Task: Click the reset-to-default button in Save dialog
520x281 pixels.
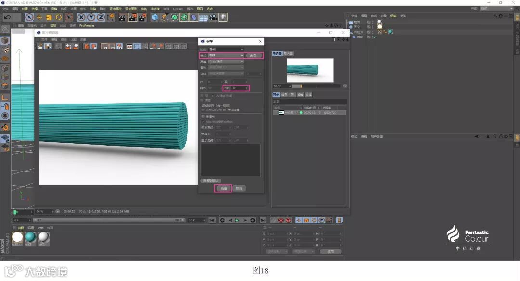Action: coord(210,181)
